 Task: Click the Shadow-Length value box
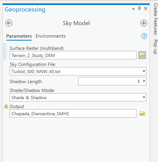(x=112, y=81)
